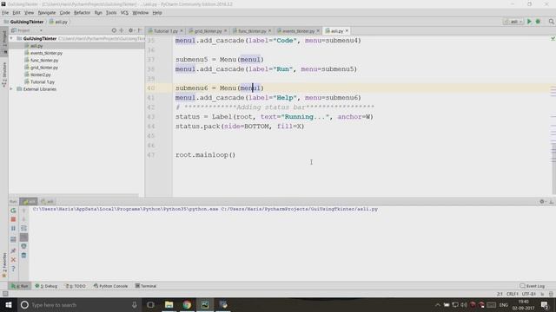Rerun asli with the green rerun icon
The height and width of the screenshot is (312, 556).
(13, 211)
